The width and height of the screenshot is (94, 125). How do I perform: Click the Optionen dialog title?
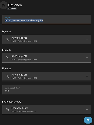(15, 5)
